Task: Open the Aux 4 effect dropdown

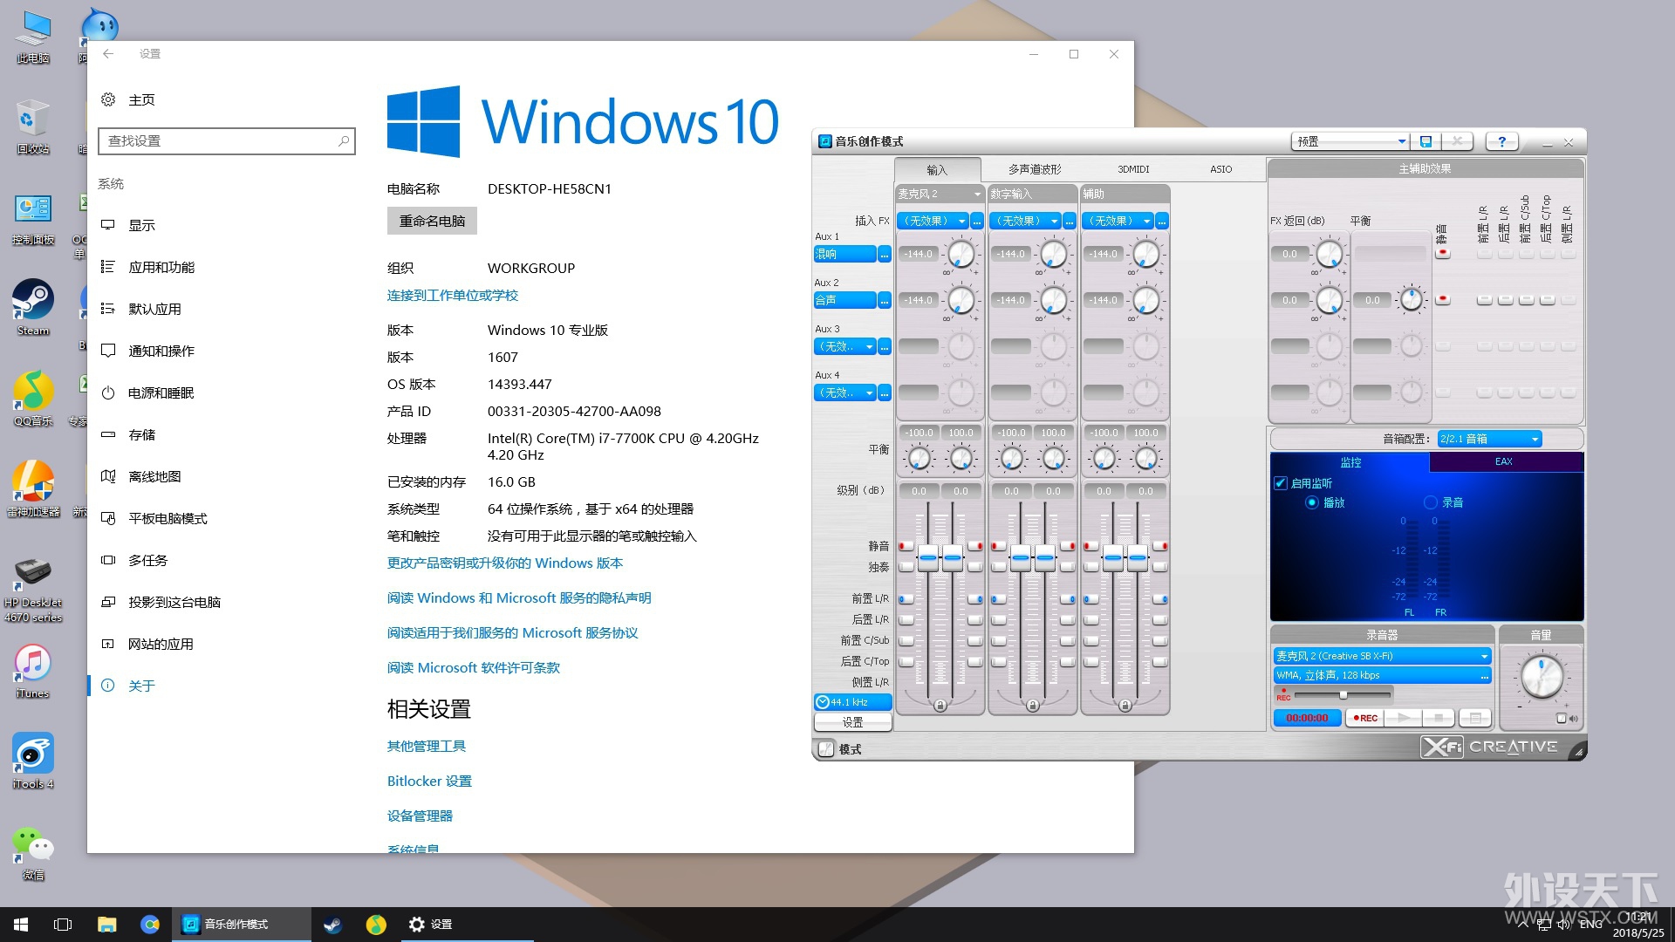Action: 845,392
